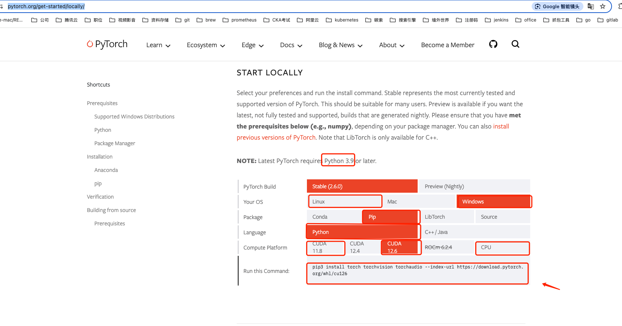
Task: Open the gitlab bookmark folder
Action: tap(608, 20)
